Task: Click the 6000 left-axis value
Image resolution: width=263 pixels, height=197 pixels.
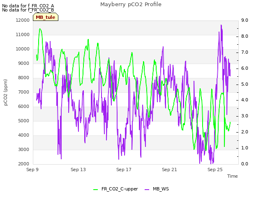Action: pos(24,107)
